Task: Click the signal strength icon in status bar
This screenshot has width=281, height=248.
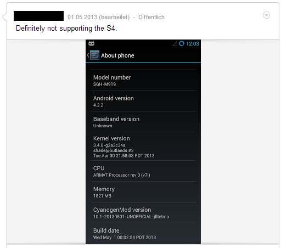Action: click(175, 43)
